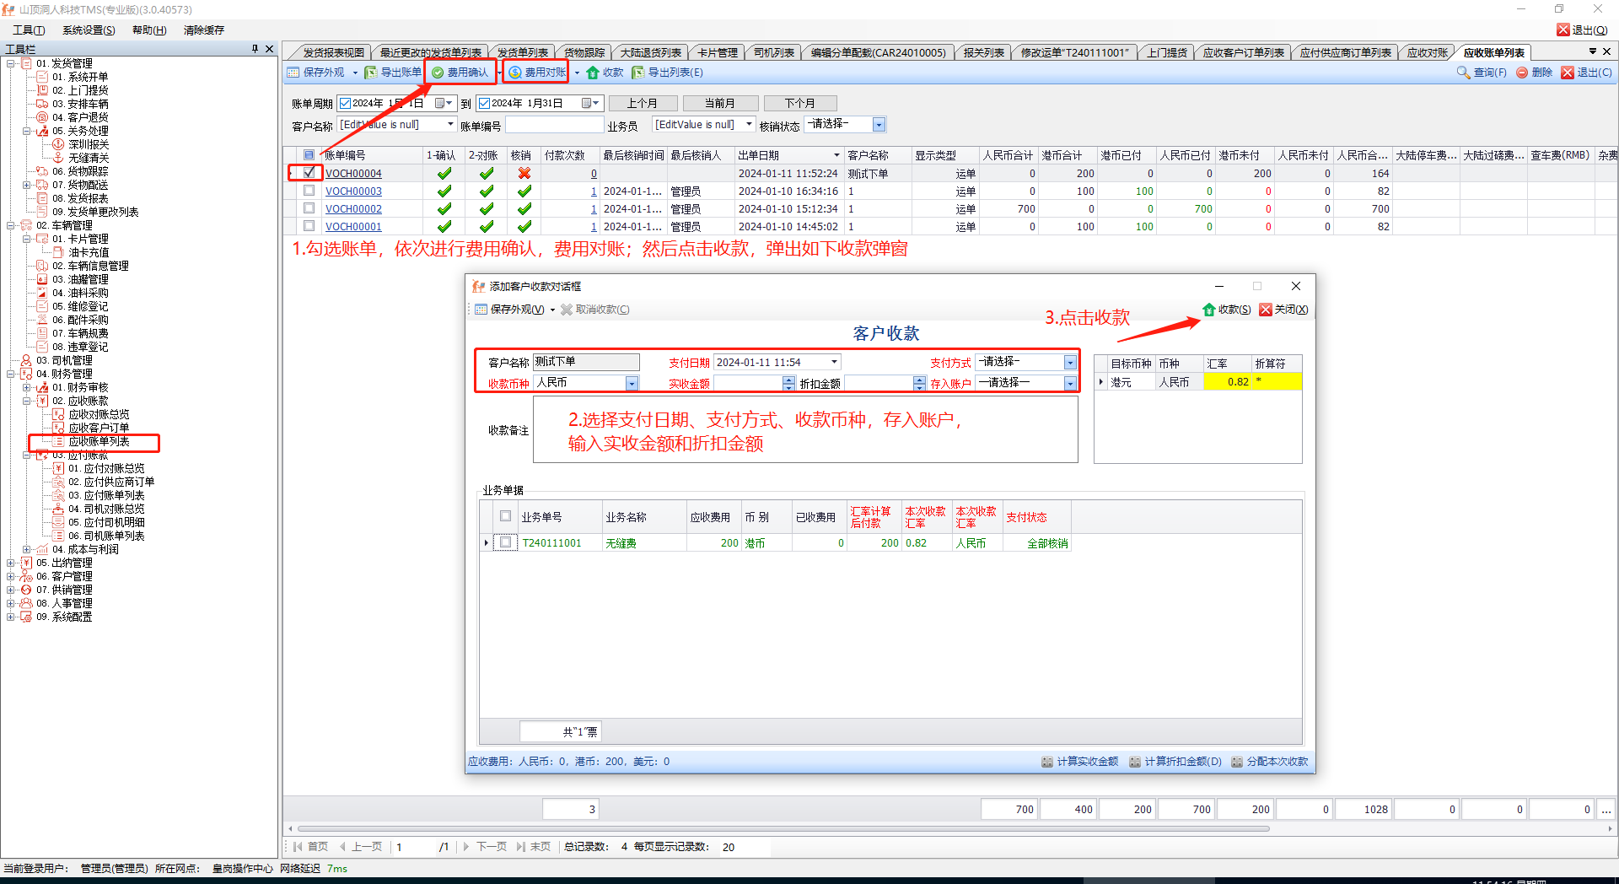
Task: Uncheck the VOCH00004 row checkbox
Action: point(309,173)
